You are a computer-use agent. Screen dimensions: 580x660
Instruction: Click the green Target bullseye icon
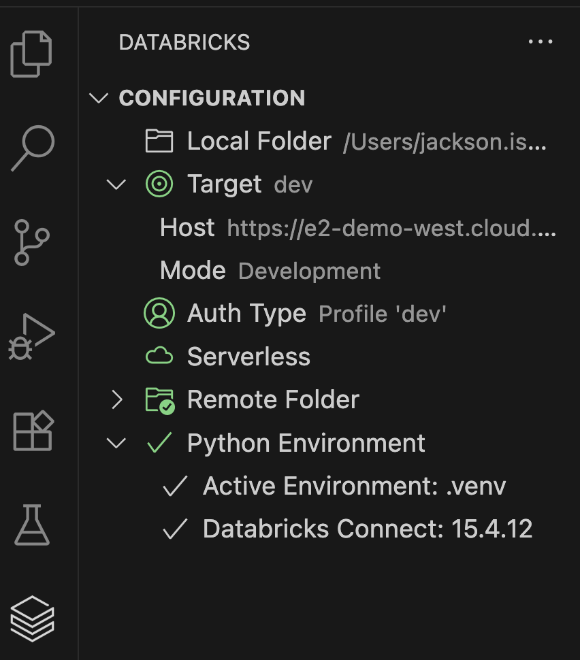point(159,184)
